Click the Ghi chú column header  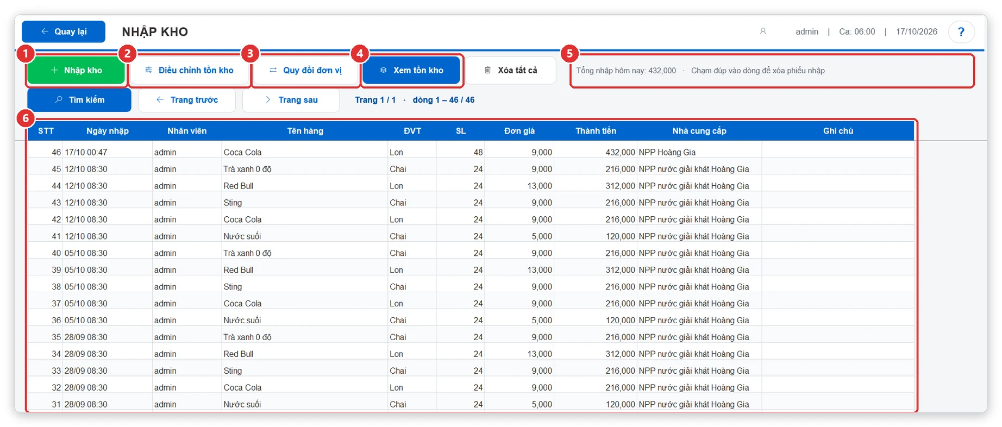point(838,131)
